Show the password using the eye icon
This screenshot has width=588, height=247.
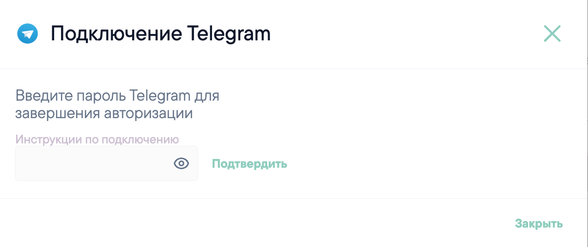pyautogui.click(x=181, y=164)
